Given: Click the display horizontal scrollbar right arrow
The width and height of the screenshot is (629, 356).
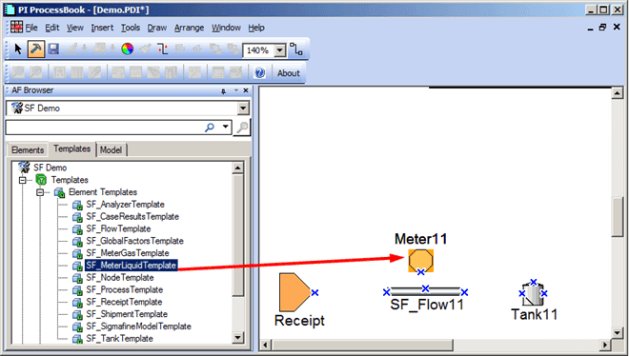Looking at the screenshot, I should pos(605,345).
